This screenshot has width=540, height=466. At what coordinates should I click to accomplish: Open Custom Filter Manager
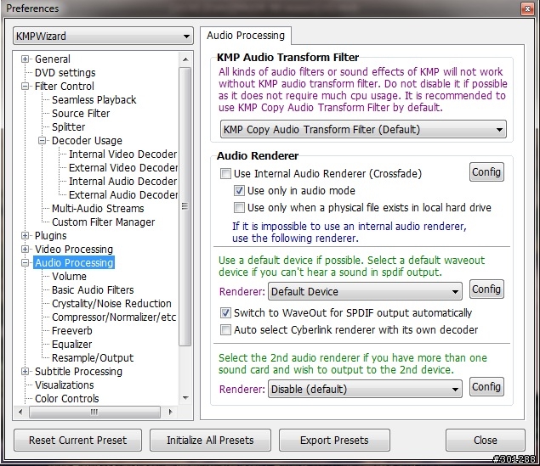click(x=103, y=222)
